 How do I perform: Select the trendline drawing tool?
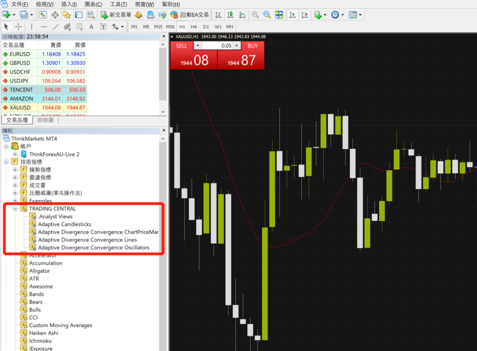point(55,27)
